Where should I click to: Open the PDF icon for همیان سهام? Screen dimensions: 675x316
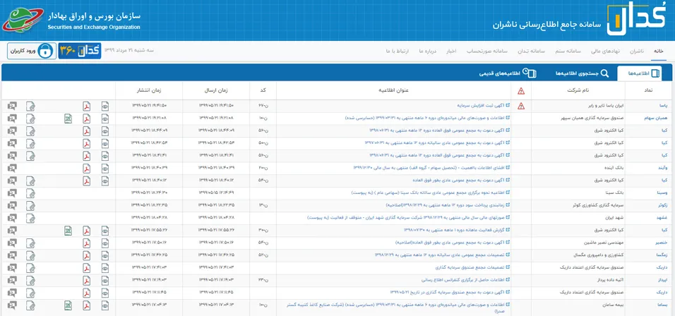[x=87, y=119]
